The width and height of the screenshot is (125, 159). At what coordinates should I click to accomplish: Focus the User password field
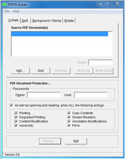[x=91, y=95]
